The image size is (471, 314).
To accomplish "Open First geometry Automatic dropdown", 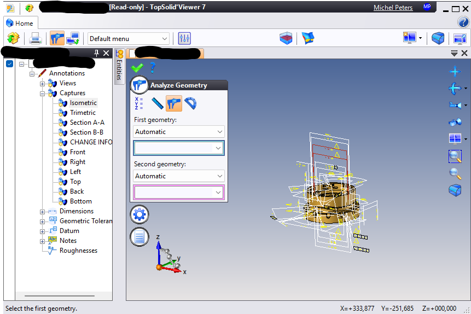I will 179,132.
